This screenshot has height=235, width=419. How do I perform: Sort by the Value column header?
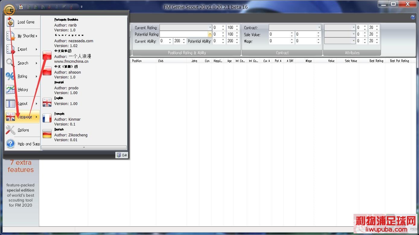click(x=325, y=61)
